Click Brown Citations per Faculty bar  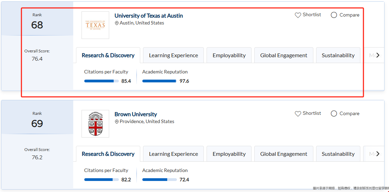coord(101,180)
